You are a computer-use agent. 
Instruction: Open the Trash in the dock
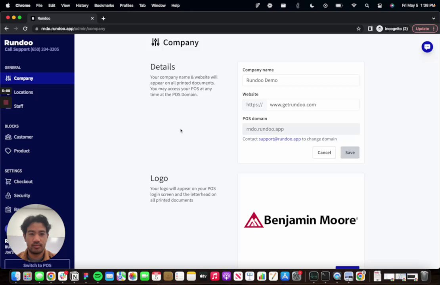pyautogui.click(x=425, y=276)
